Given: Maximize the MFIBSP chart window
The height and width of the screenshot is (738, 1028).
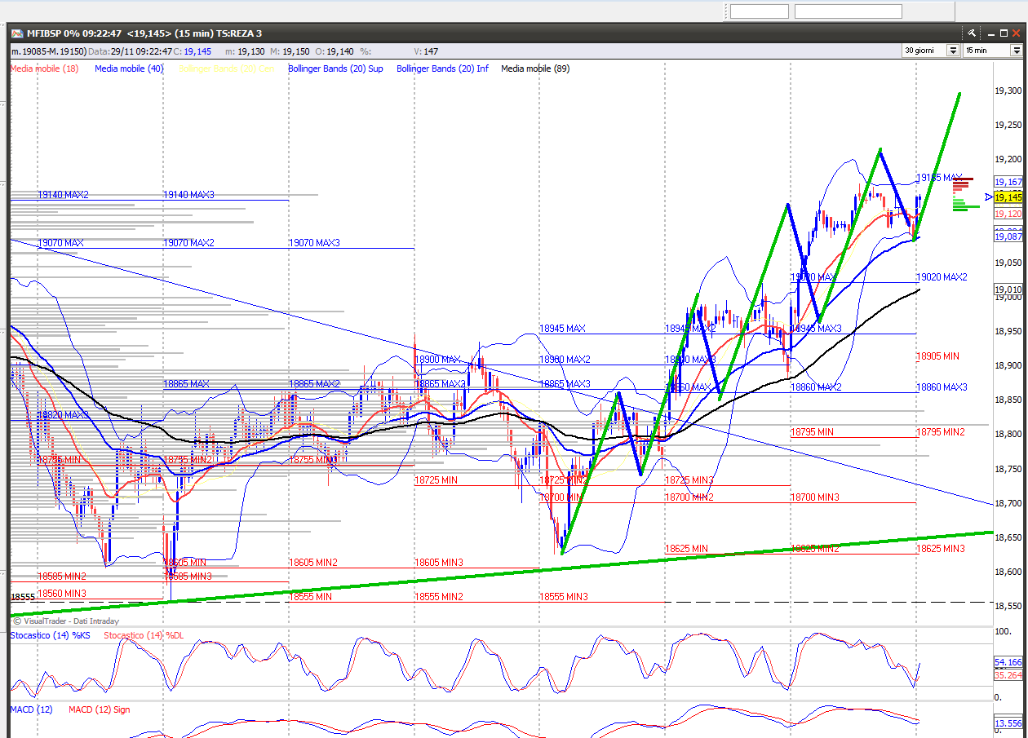Looking at the screenshot, I should pyautogui.click(x=1002, y=33).
